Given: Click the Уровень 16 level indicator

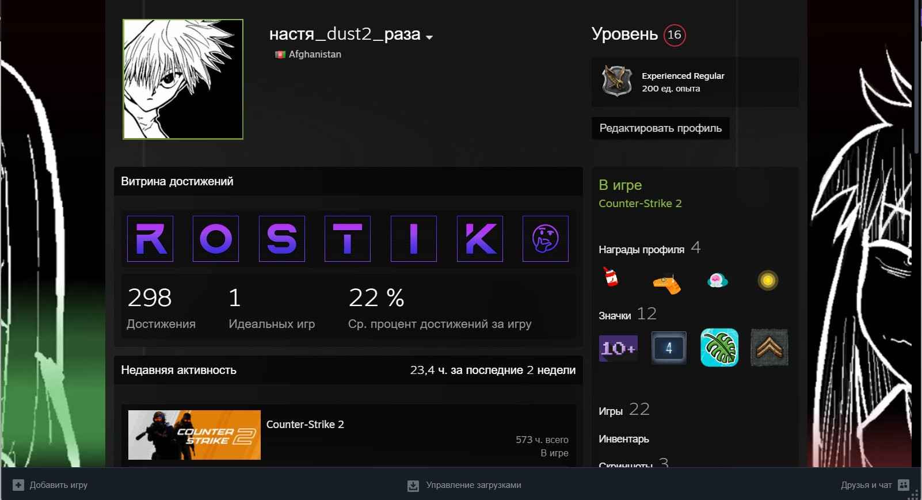Looking at the screenshot, I should click(638, 35).
